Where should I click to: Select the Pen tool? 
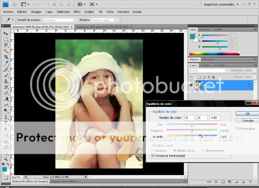point(6,117)
